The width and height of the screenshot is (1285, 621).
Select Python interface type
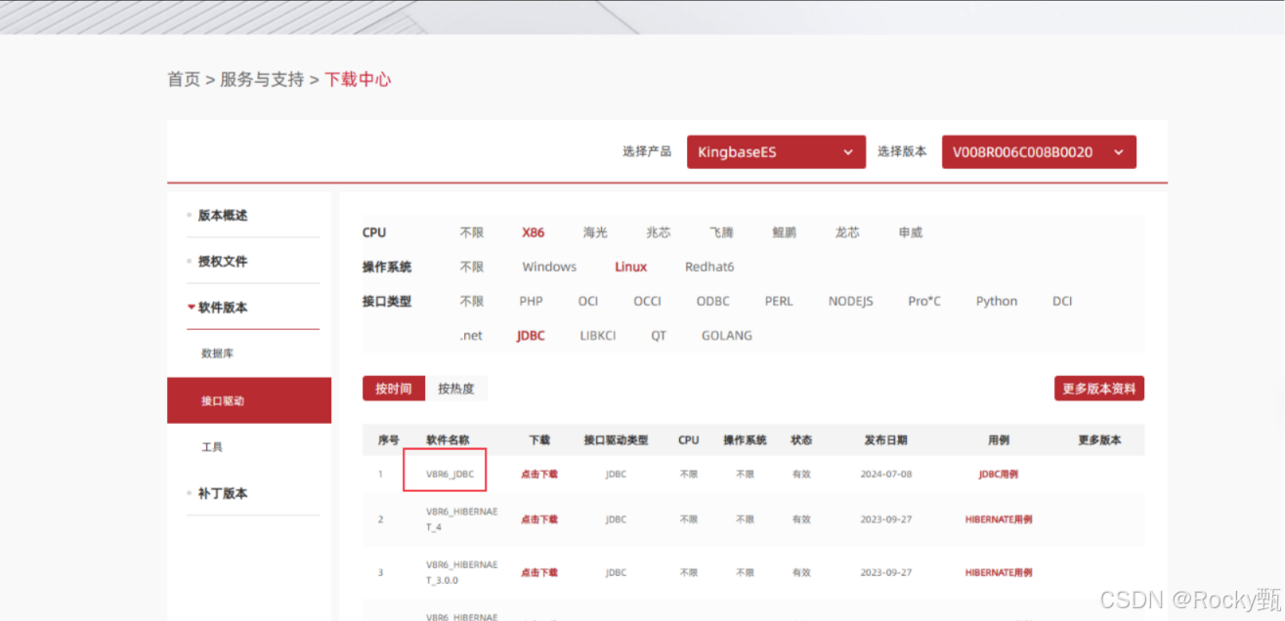click(x=997, y=301)
